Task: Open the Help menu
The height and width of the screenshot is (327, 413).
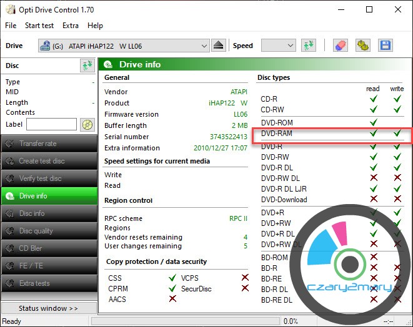Action: point(95,26)
